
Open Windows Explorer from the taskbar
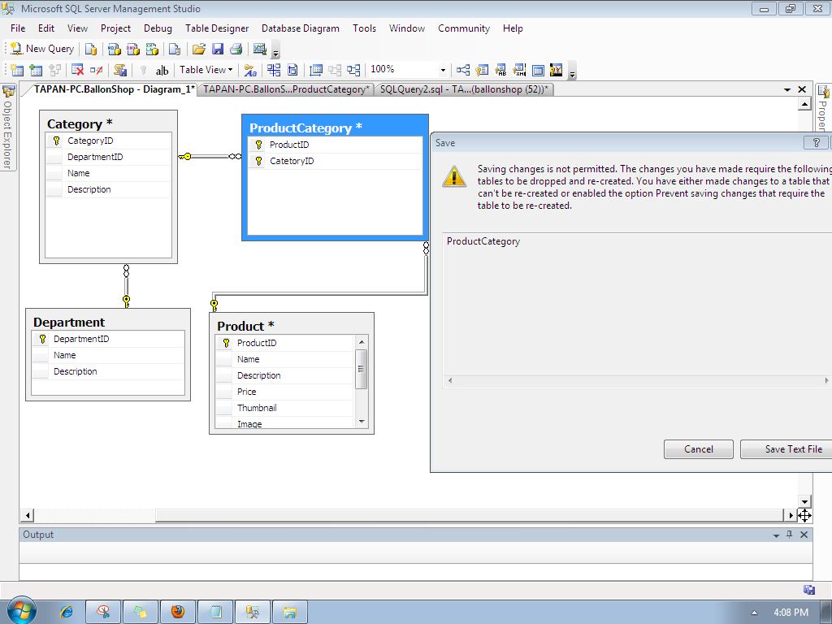point(290,611)
